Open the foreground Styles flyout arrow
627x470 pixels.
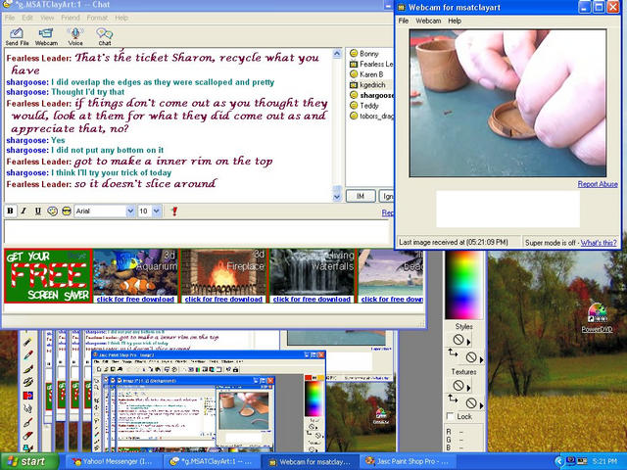pyautogui.click(x=468, y=342)
